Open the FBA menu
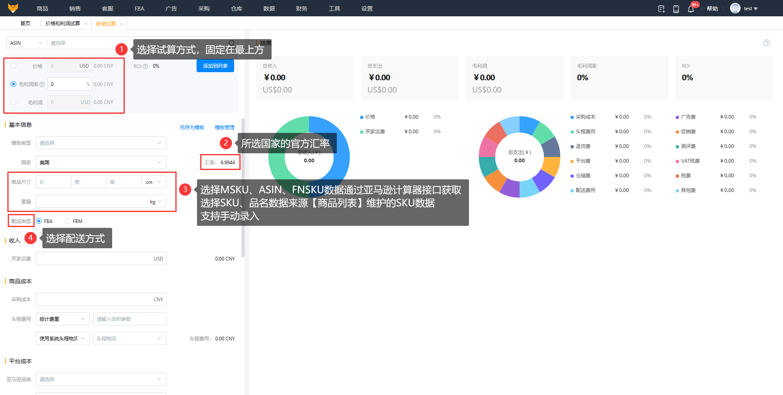This screenshot has height=395, width=783. (139, 9)
